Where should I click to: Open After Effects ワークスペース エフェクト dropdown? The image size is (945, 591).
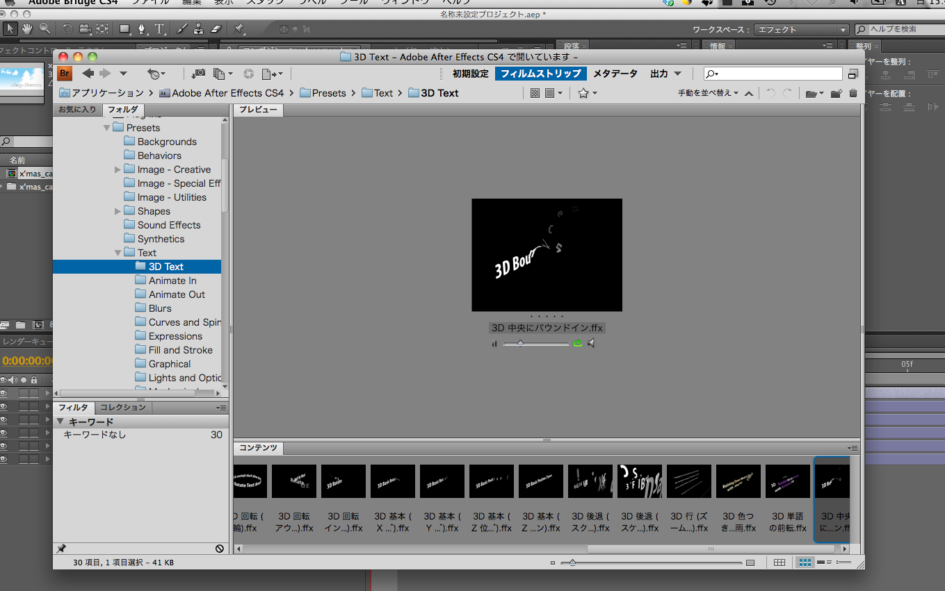click(x=802, y=30)
